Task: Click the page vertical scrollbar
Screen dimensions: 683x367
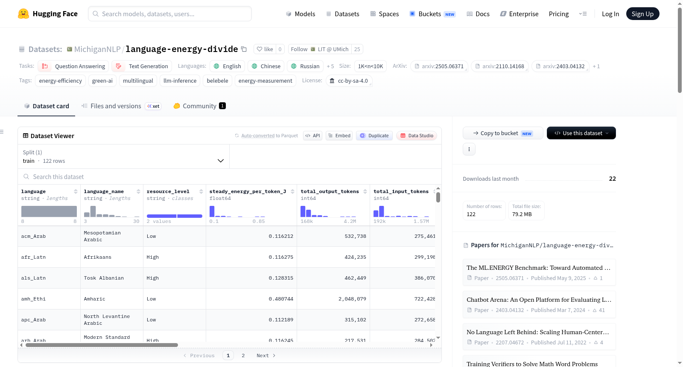Action: [680, 50]
